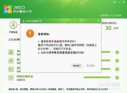Minimize the 360 main window

119,3
